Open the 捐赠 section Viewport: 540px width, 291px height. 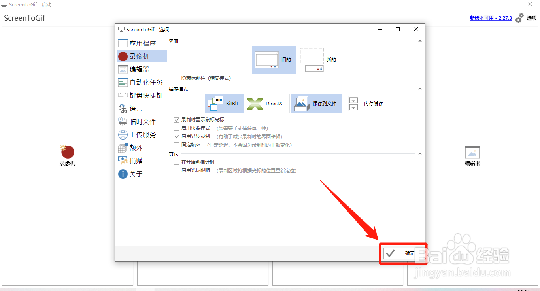(x=142, y=161)
